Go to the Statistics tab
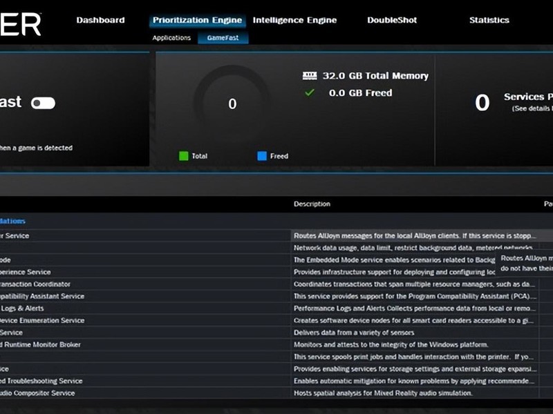The image size is (553, 414). click(x=489, y=20)
